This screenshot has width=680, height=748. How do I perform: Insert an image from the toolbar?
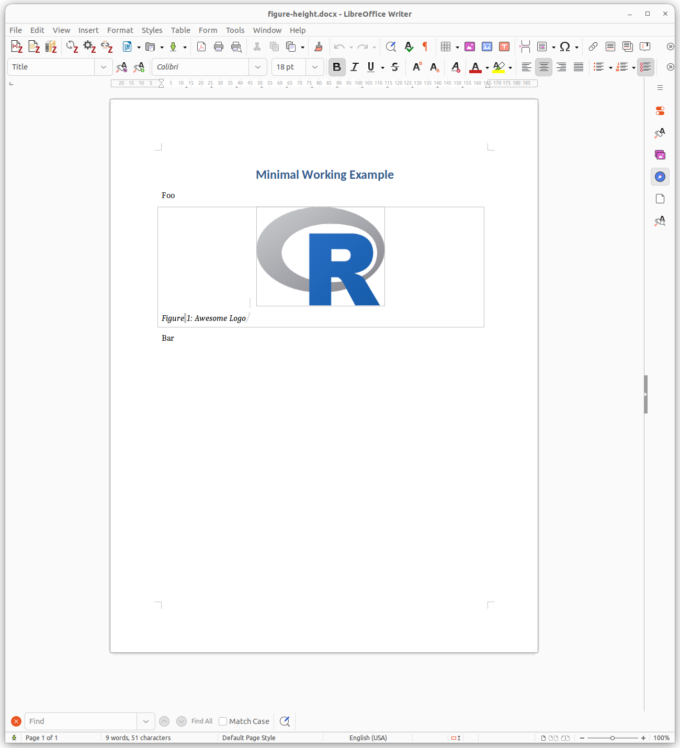point(470,47)
